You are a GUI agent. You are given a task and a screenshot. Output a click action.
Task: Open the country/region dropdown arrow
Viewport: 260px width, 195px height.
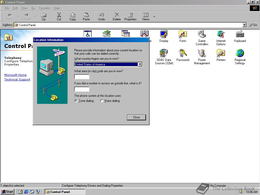(x=140, y=64)
